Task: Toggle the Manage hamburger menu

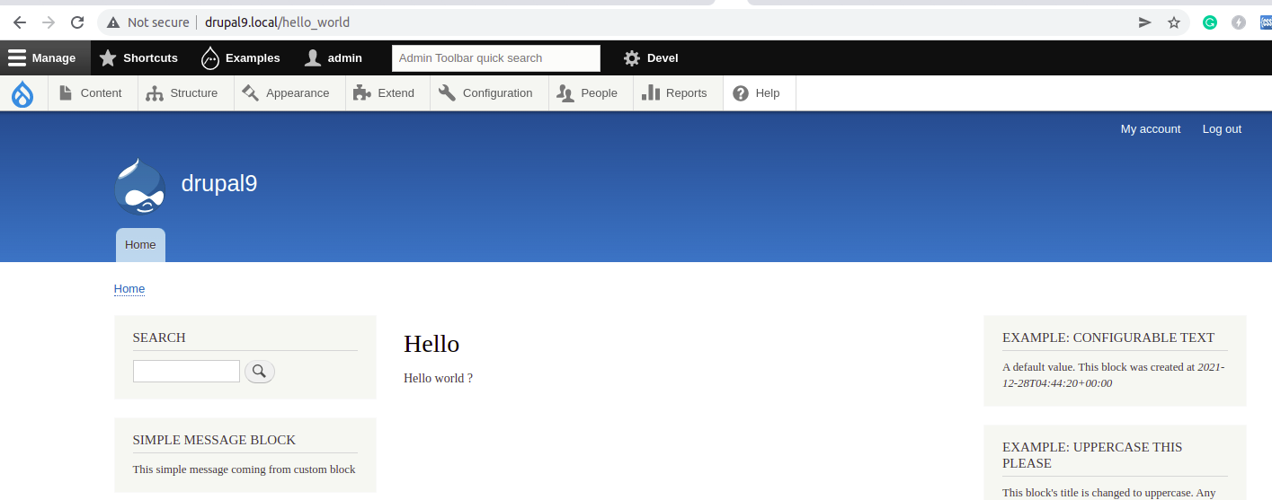Action: (x=45, y=57)
